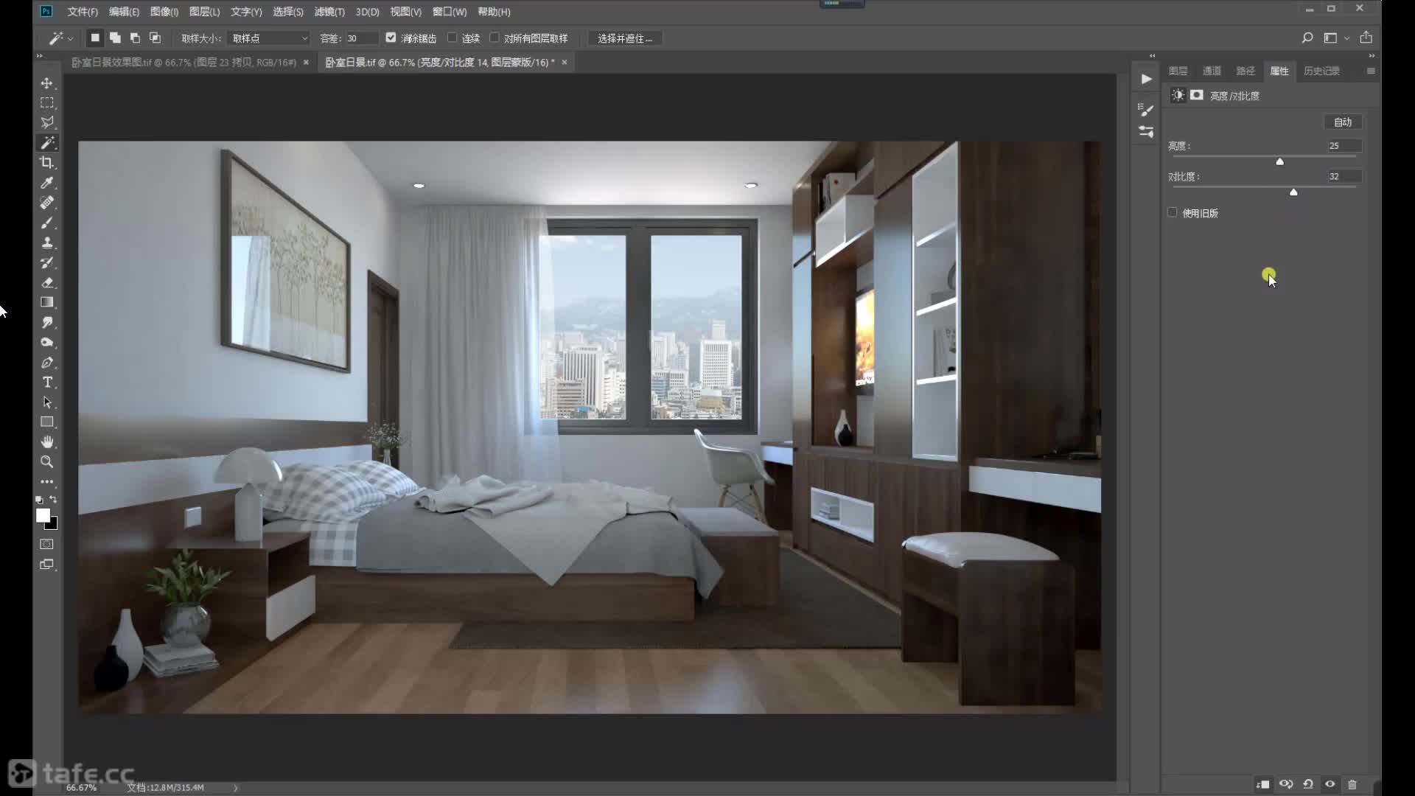Choose New Selection mode
This screenshot has width=1415, height=796.
coord(95,38)
